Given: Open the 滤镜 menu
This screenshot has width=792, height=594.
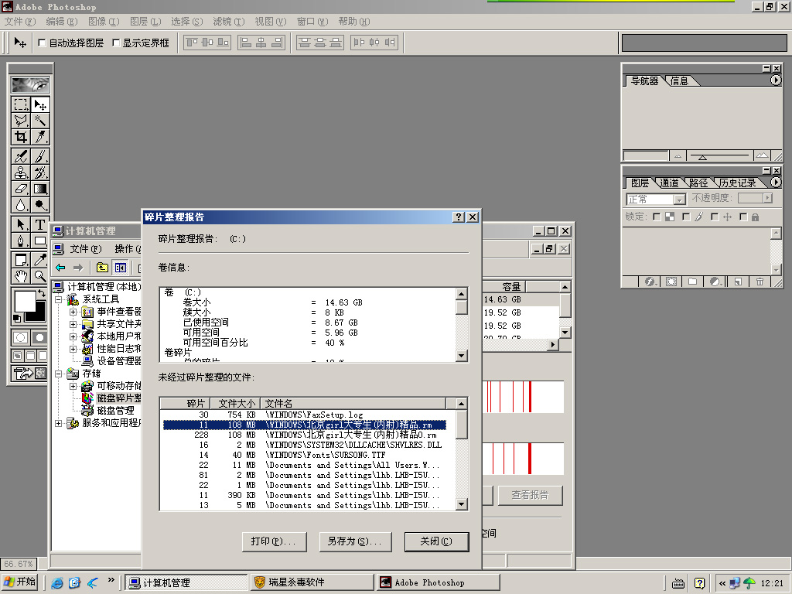Looking at the screenshot, I should [227, 22].
